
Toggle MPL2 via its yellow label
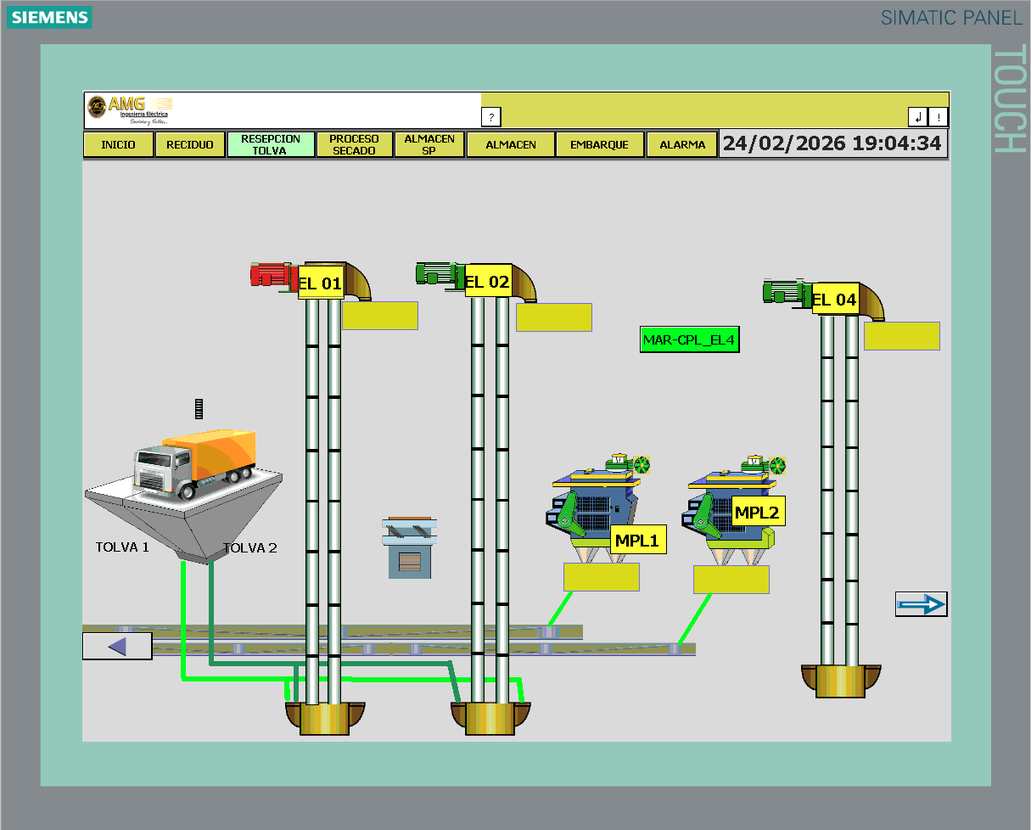(759, 512)
